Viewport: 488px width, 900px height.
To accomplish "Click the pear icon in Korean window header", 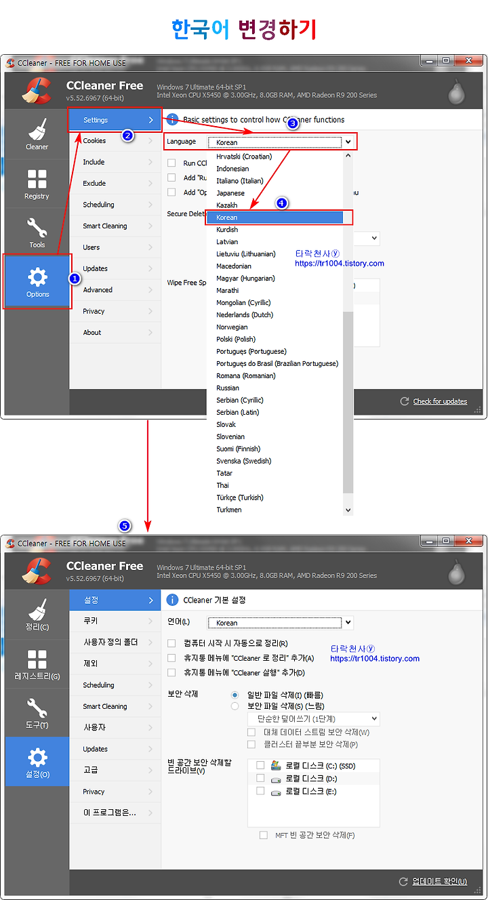I will [457, 573].
